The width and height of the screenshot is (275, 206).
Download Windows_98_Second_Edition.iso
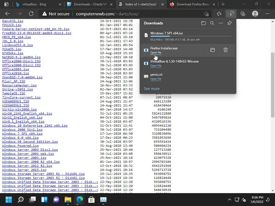pyautogui.click(x=30, y=142)
